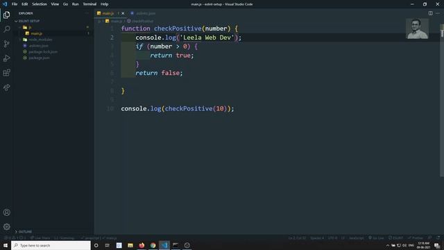
Task: Click the presenter webcam thumbnail
Action: pyautogui.click(x=417, y=28)
